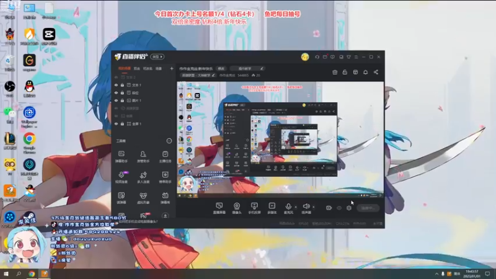Open the headset customer-service icon in title bar

(317, 57)
